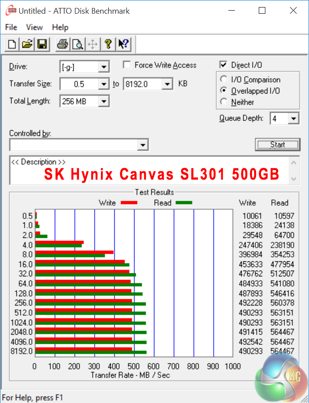Viewport: 309px width, 403px height.
Task: Expand the Drive dropdown
Action: (104, 67)
